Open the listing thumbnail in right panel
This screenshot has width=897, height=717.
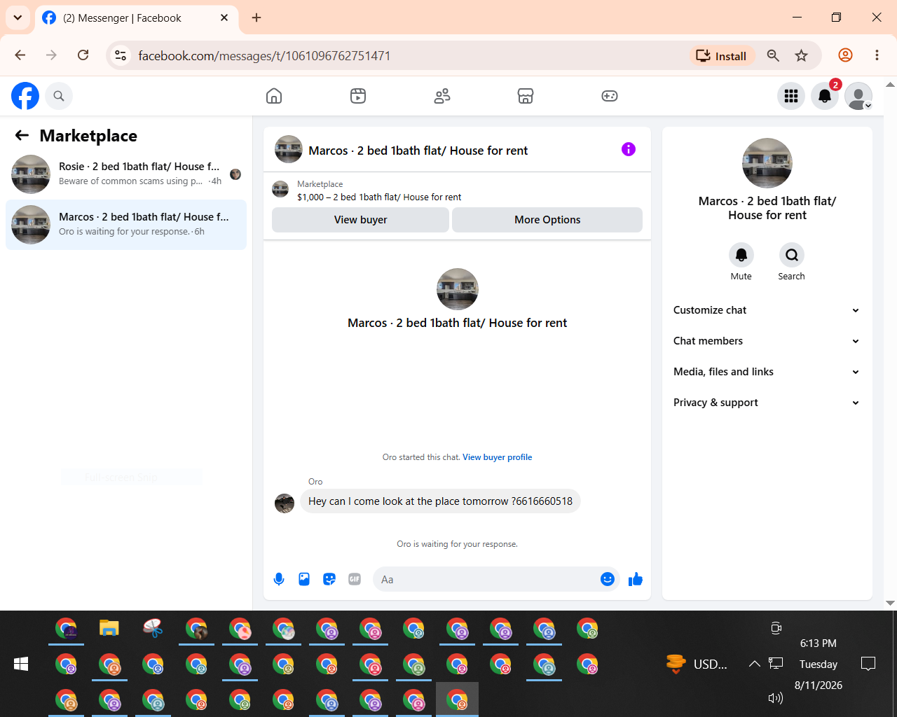click(767, 163)
